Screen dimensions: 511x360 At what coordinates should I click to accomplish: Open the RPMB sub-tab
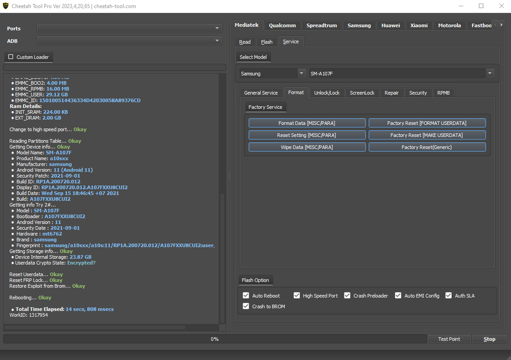[x=443, y=93]
